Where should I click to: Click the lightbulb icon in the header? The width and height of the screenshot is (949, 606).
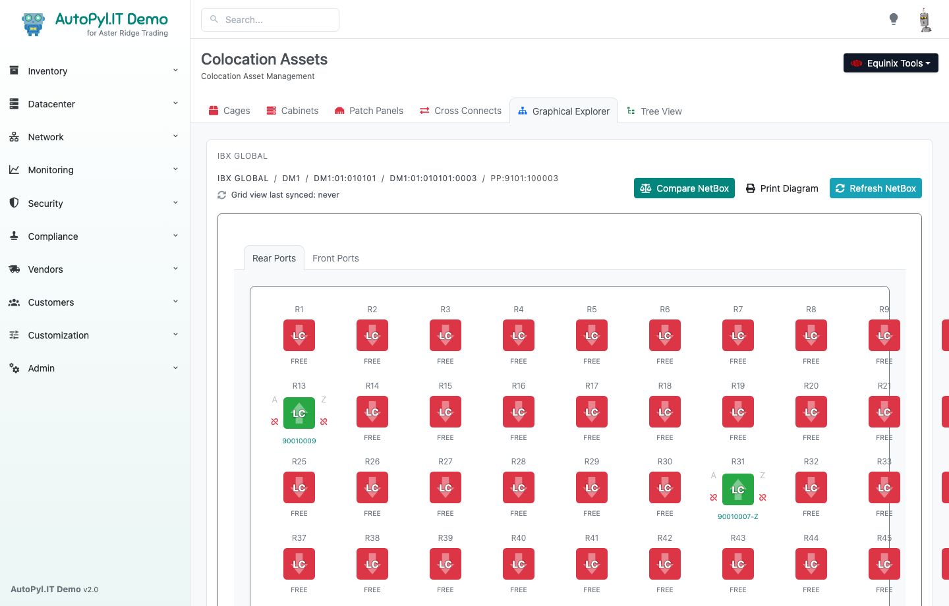click(894, 19)
